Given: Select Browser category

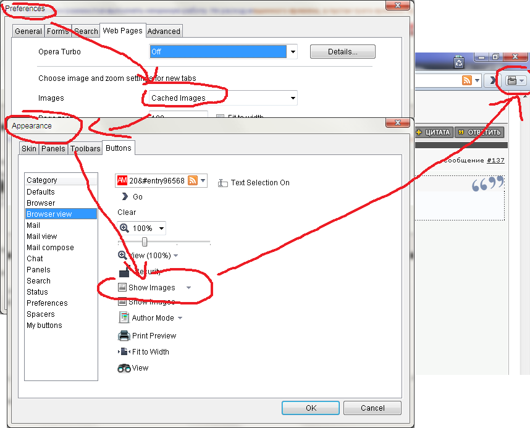Looking at the screenshot, I should coord(61,203).
